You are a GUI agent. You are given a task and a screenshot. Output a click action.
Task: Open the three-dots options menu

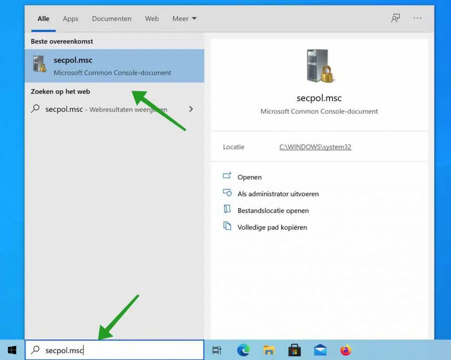(417, 18)
